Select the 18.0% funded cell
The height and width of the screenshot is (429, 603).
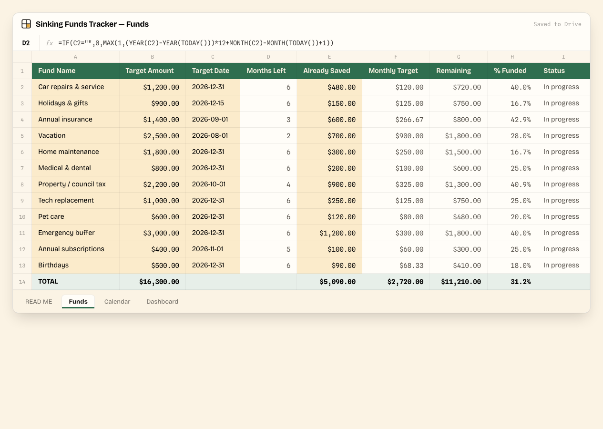pos(512,266)
